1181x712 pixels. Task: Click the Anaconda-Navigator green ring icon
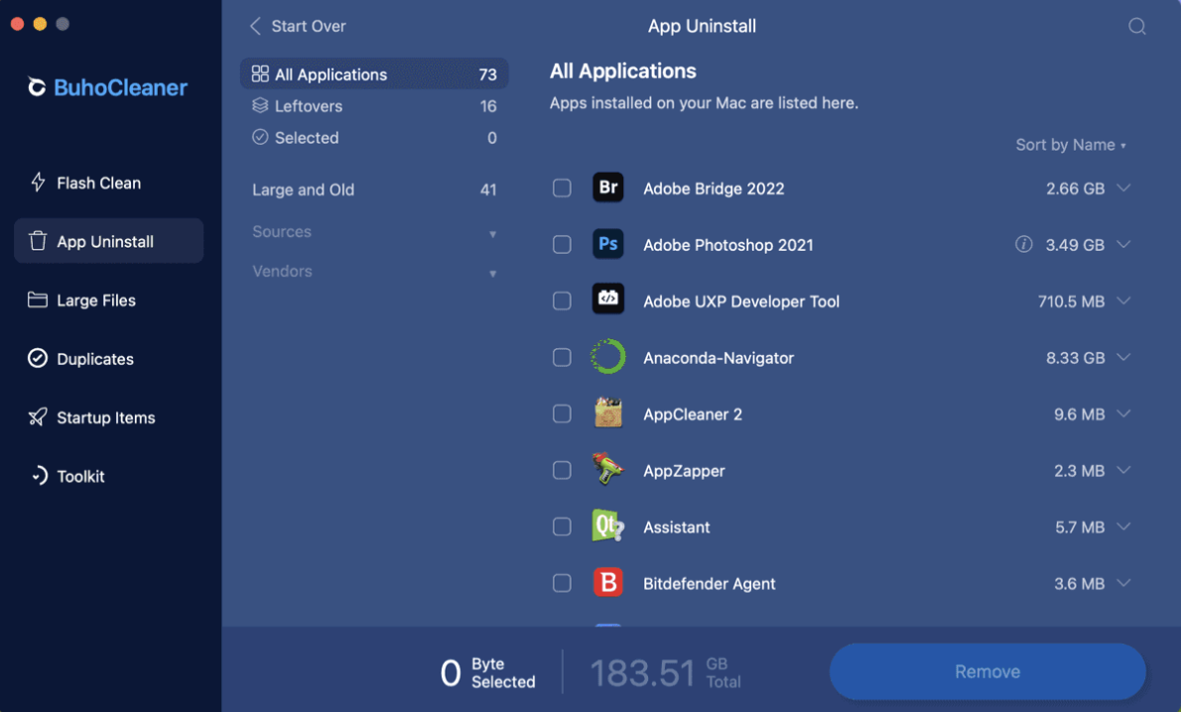(x=607, y=357)
